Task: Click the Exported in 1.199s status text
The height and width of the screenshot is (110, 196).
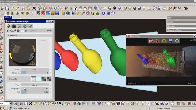Action: coord(21,108)
